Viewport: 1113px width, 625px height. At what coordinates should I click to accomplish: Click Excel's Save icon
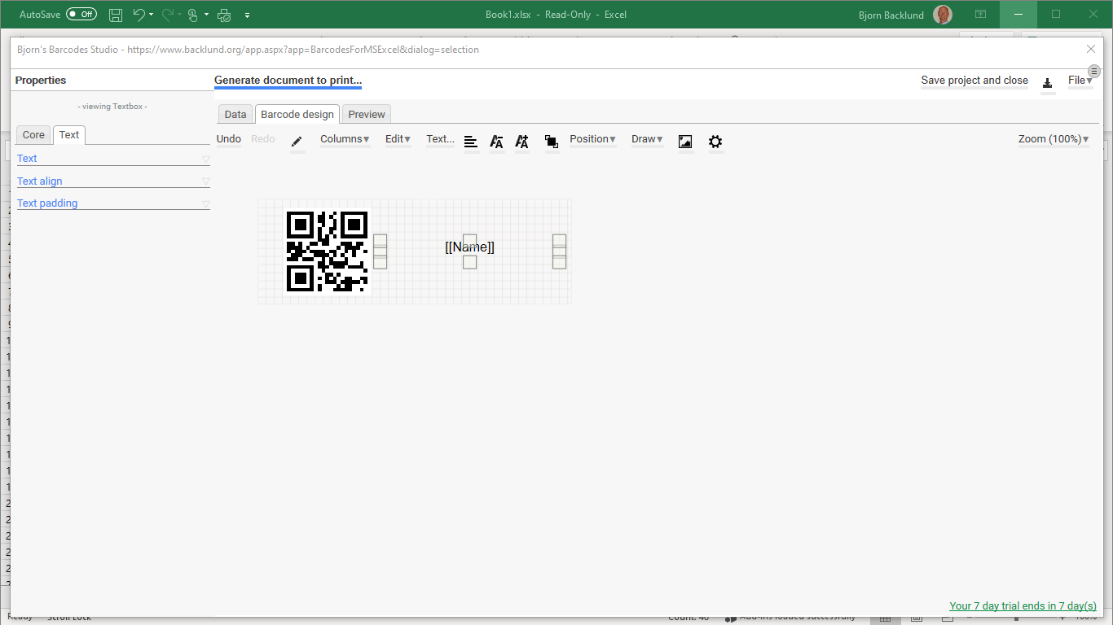116,15
